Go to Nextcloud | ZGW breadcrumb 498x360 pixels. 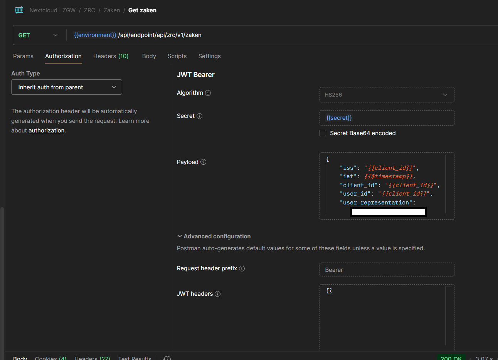coord(52,10)
